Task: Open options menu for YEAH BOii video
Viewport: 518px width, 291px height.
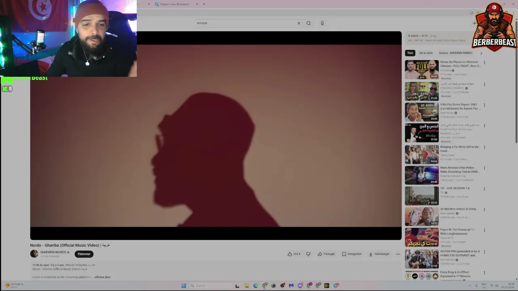Action: tap(484, 84)
